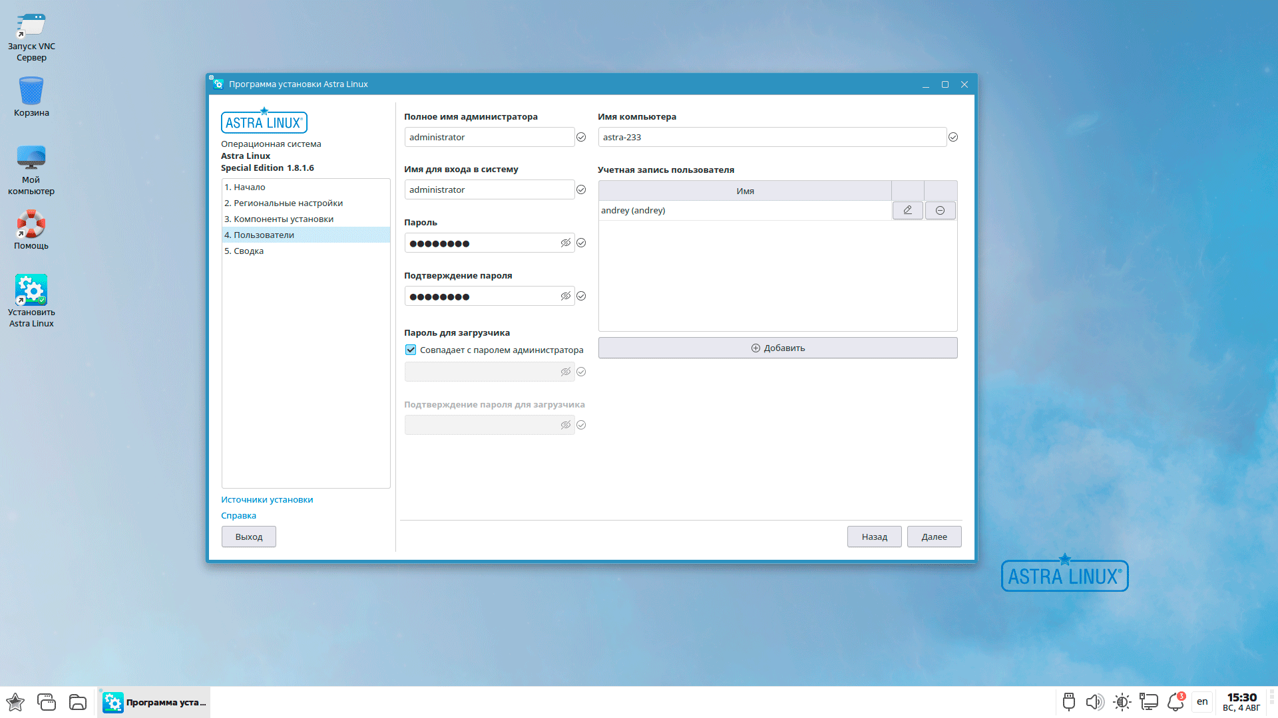Open Источники установки link

[267, 500]
